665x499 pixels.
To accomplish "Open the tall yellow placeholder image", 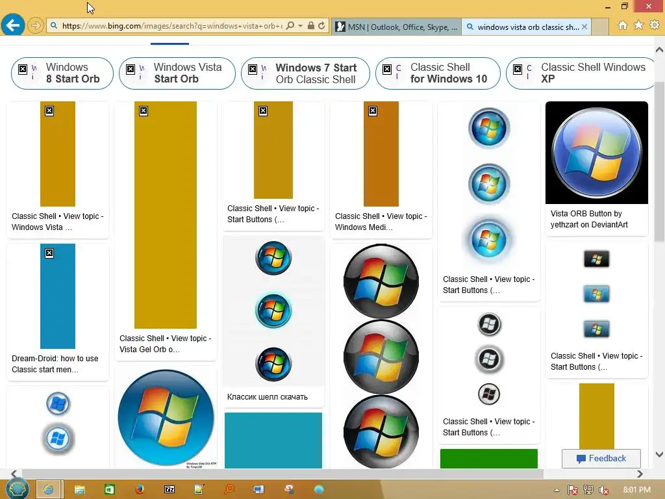I will pos(166,214).
